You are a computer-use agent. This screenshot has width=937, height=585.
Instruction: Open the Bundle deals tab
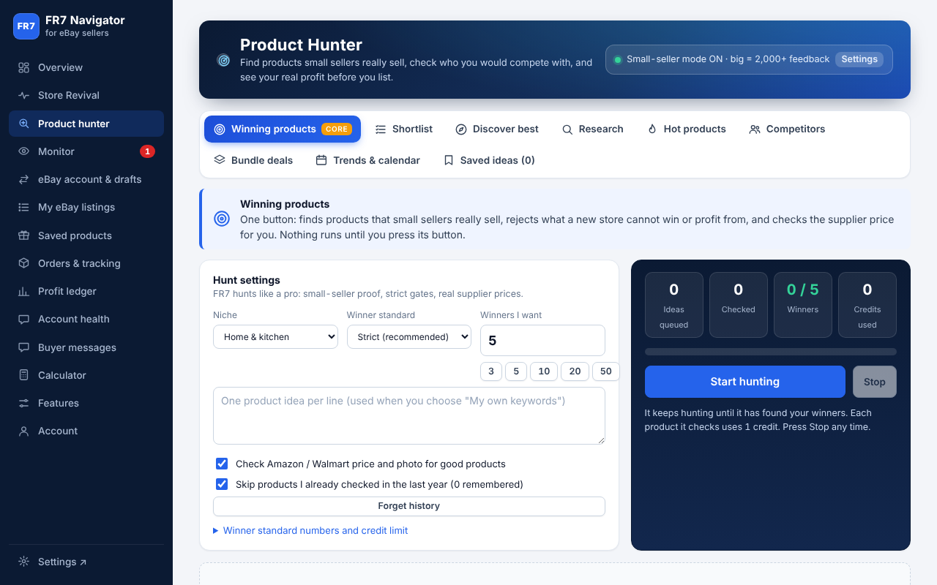253,160
